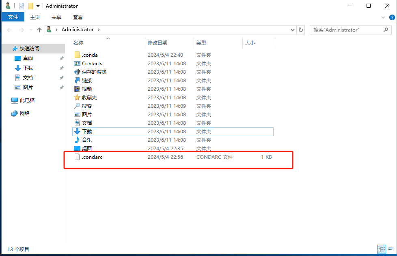
Task: Open 桌面 in quick access sidebar
Action: [28, 58]
